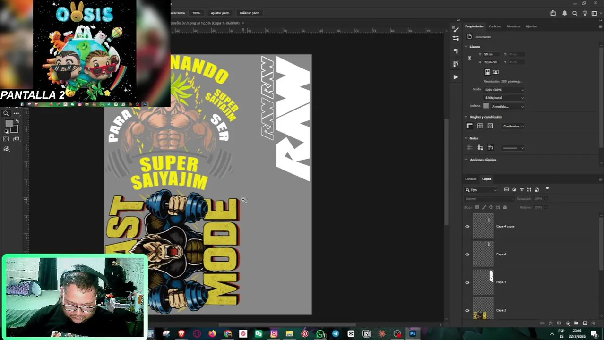Screen dimensions: 604x340
Task: Click the lock guides icon
Action: coord(480,148)
